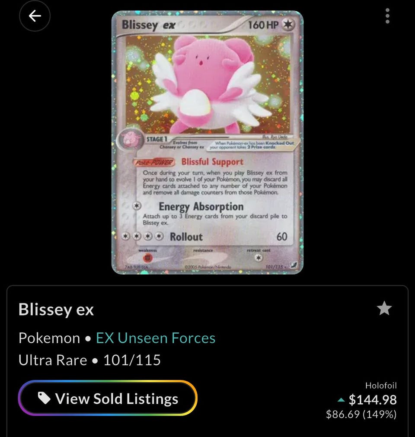Click the 160 HP label on card
The image size is (415, 437).
pyautogui.click(x=263, y=25)
